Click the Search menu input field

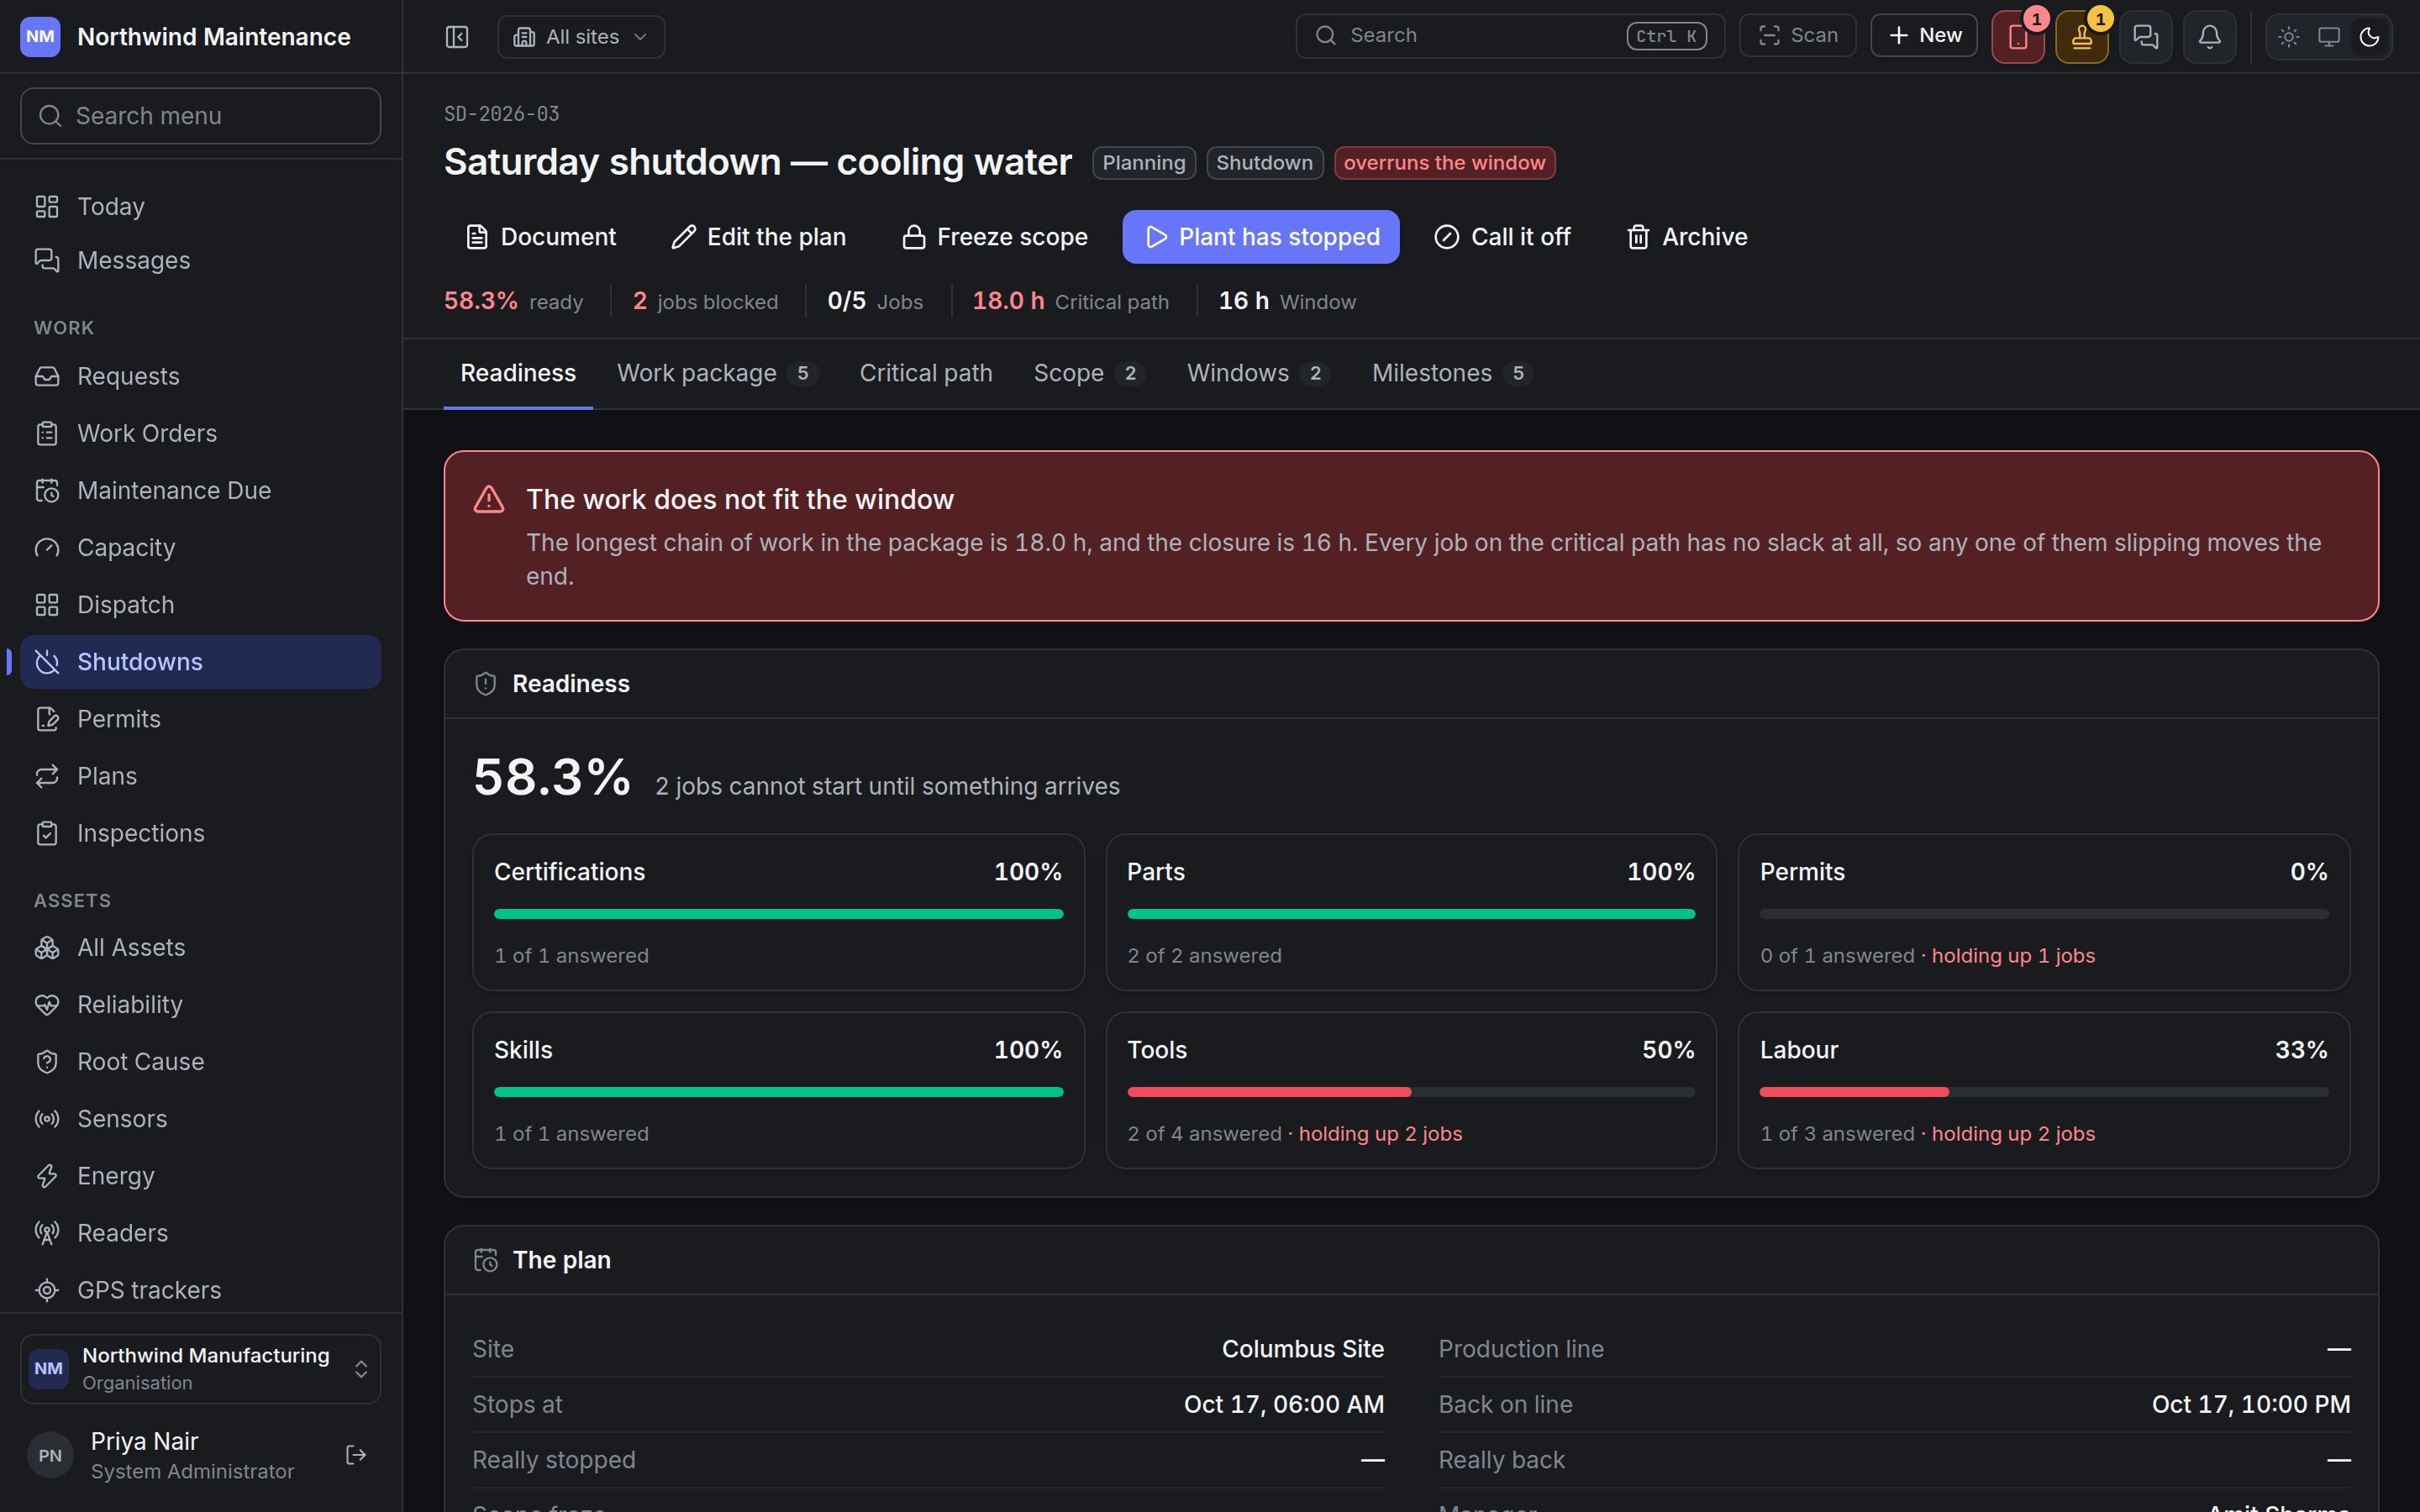[x=200, y=116]
